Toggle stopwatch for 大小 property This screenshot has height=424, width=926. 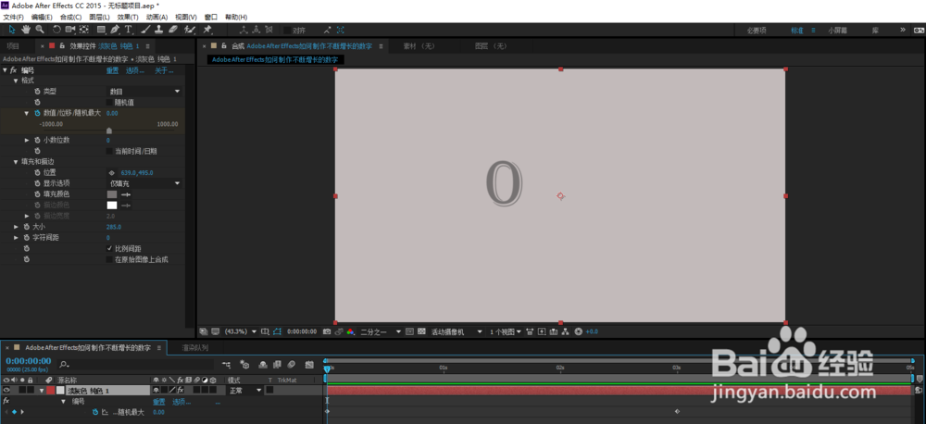(x=26, y=227)
